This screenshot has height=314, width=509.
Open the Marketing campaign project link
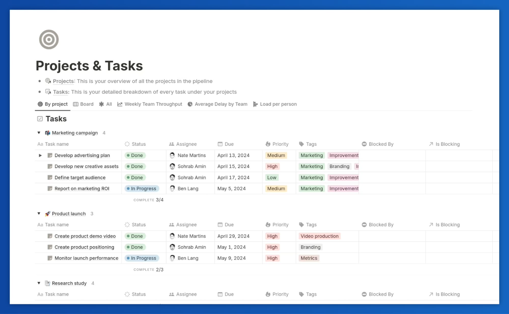click(x=75, y=133)
